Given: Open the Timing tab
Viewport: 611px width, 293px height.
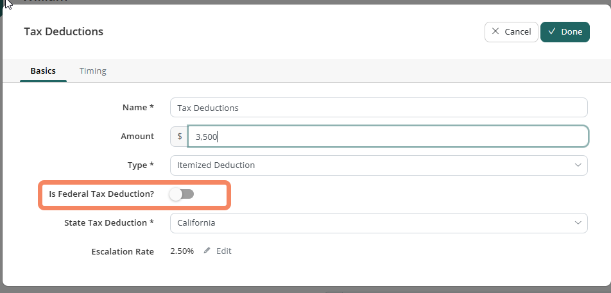Looking at the screenshot, I should point(93,71).
